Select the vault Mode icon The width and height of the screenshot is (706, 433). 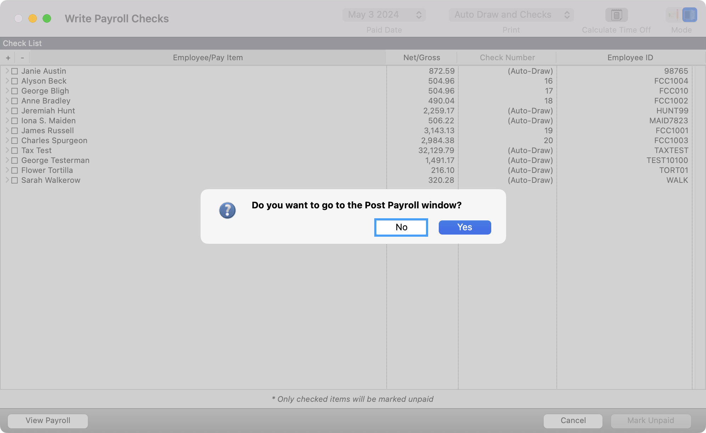pos(689,15)
